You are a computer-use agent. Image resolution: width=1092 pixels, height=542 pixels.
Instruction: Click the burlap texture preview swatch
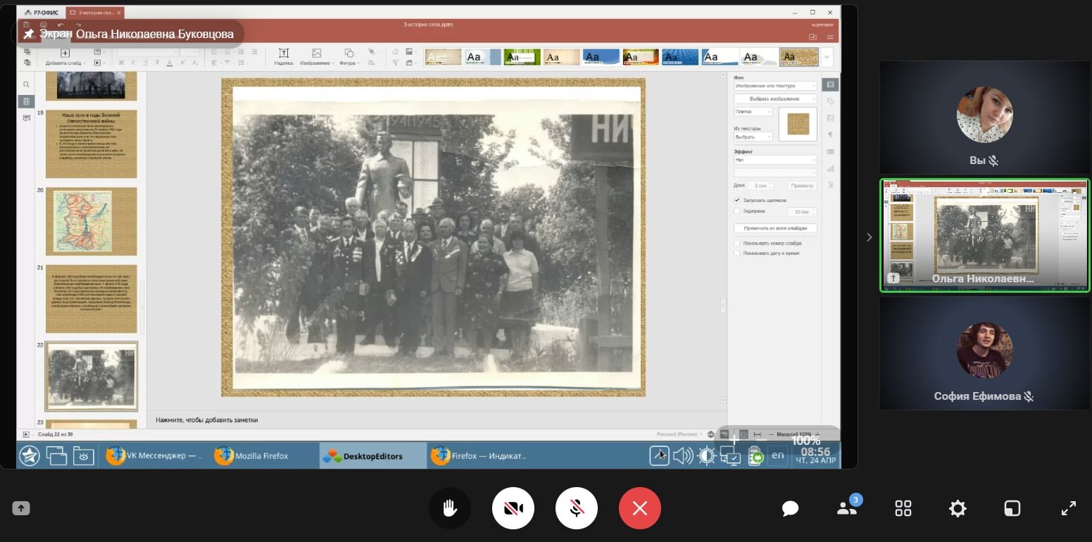(x=798, y=125)
